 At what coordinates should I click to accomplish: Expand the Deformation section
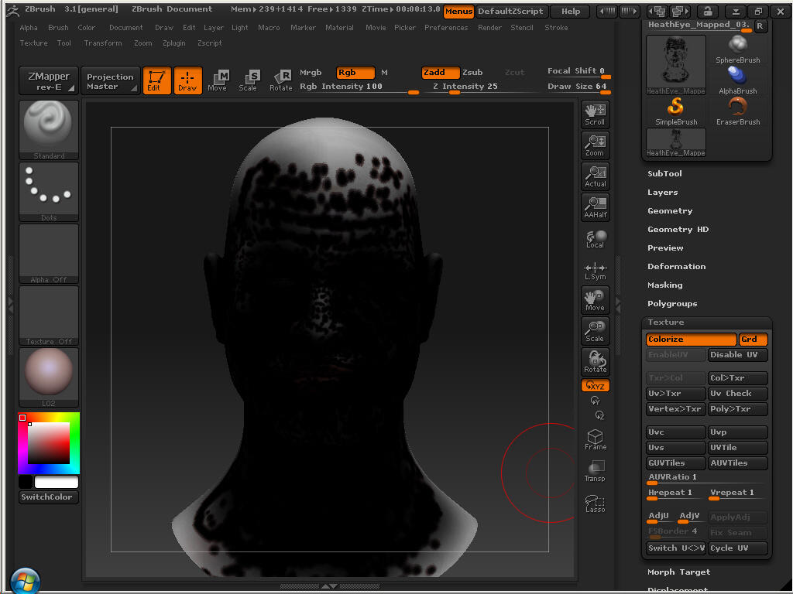tap(676, 266)
